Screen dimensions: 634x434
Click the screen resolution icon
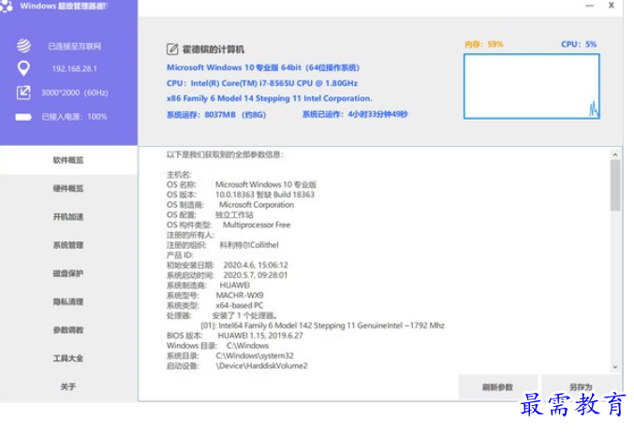click(x=23, y=93)
